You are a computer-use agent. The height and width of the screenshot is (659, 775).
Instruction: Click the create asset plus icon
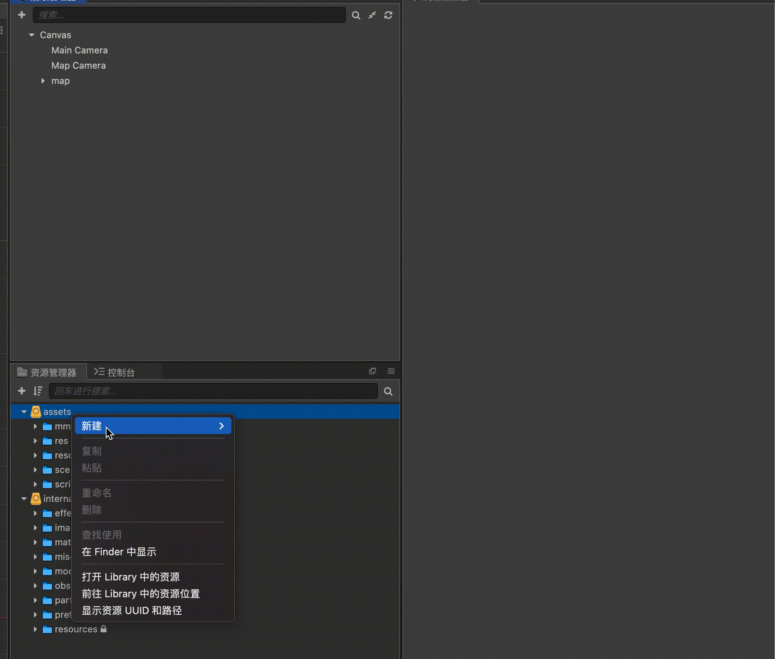pos(22,391)
